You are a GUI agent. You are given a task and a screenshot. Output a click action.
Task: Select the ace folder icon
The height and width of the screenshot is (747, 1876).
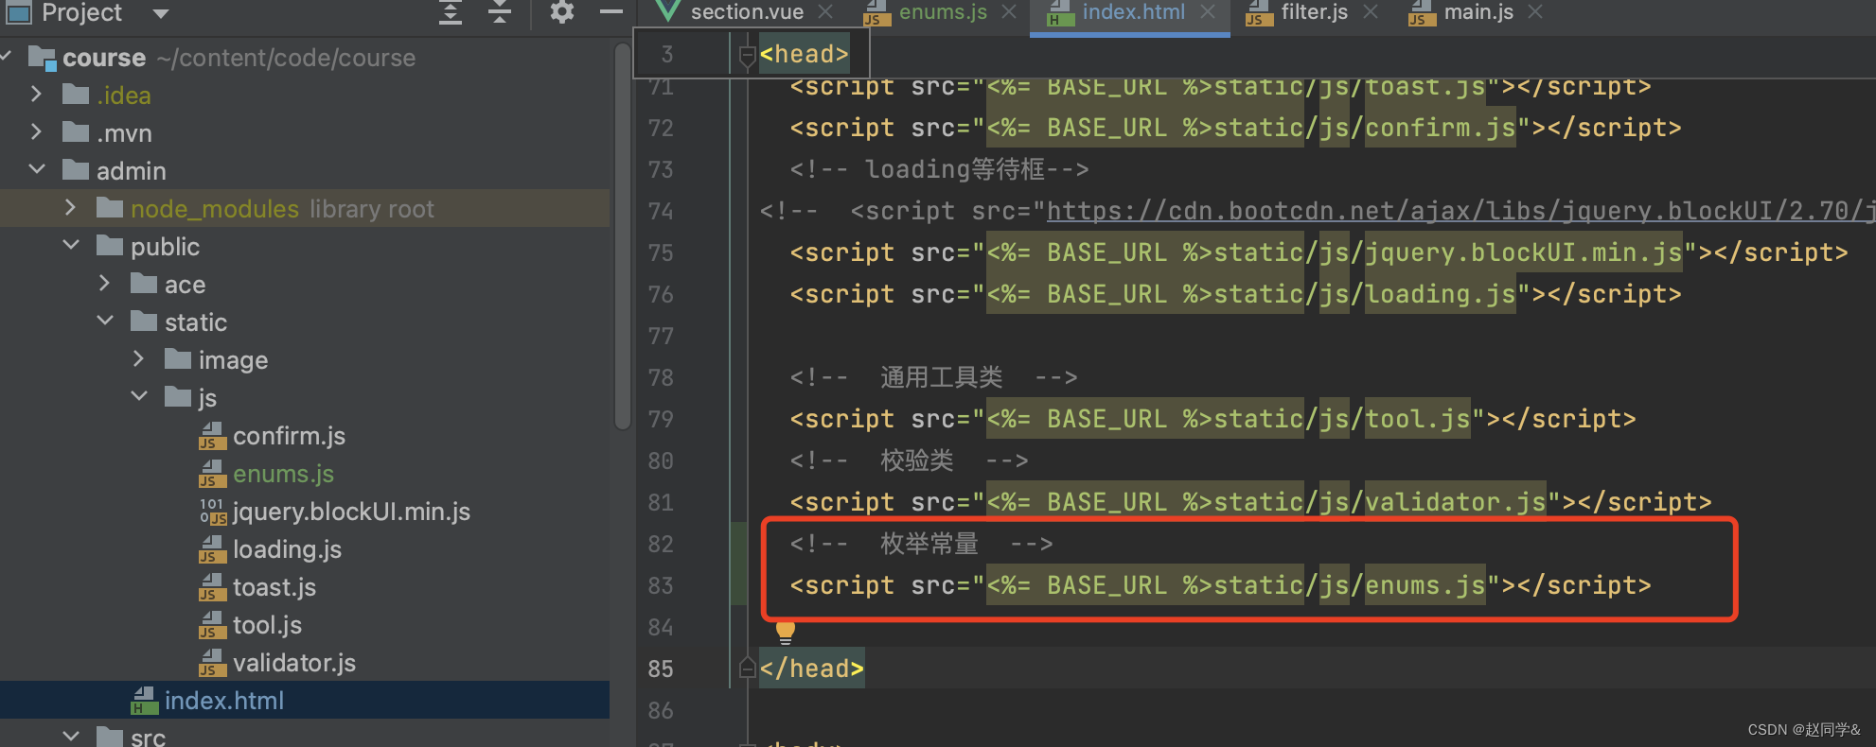(144, 284)
